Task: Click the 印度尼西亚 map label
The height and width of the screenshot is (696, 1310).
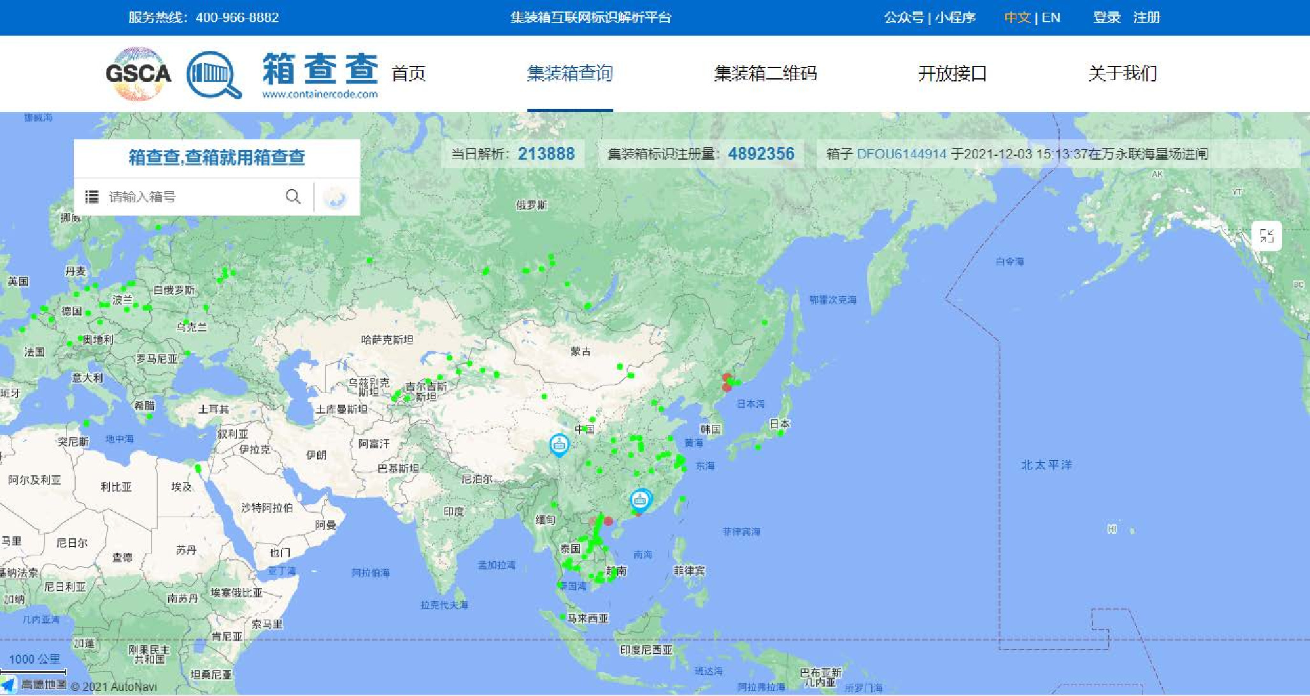Action: click(646, 650)
